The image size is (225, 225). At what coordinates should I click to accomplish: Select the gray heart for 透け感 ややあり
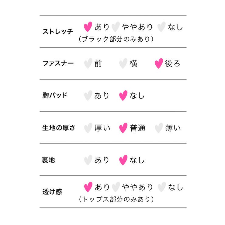click(x=116, y=187)
